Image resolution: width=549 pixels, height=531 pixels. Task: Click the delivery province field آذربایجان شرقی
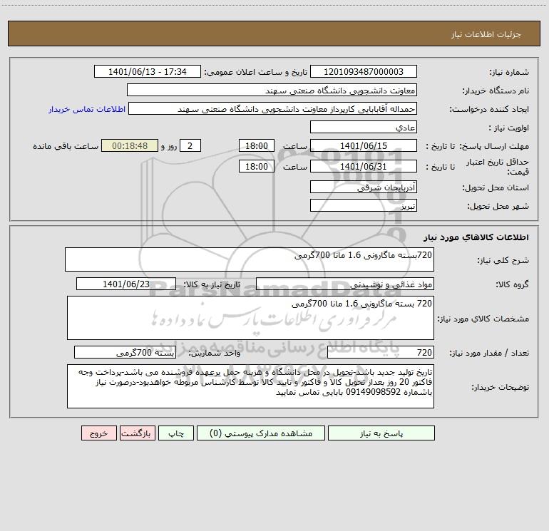(x=364, y=187)
